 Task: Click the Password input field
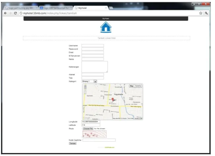pos(93,49)
